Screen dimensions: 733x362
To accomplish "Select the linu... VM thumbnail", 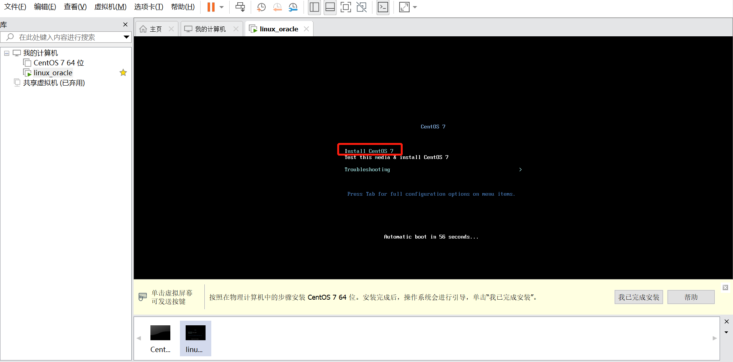I will (196, 339).
